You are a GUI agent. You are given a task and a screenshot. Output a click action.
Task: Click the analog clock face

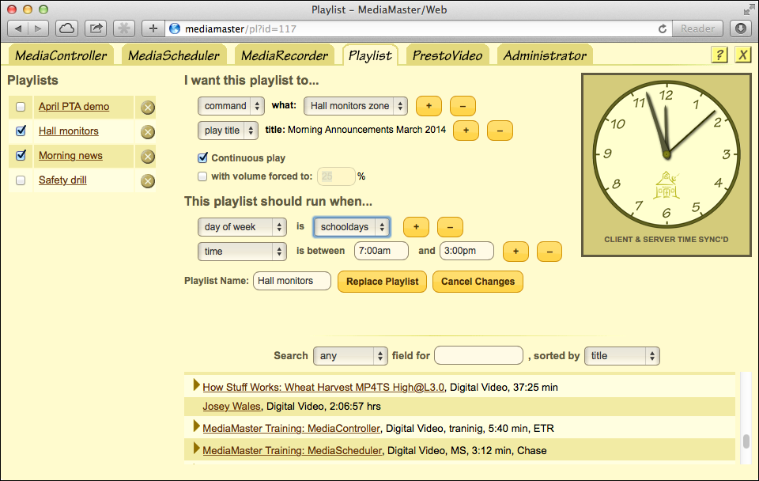click(666, 154)
